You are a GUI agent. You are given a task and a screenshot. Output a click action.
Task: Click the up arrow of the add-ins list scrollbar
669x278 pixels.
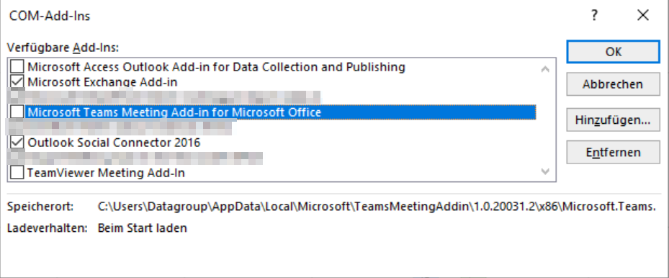coord(545,68)
